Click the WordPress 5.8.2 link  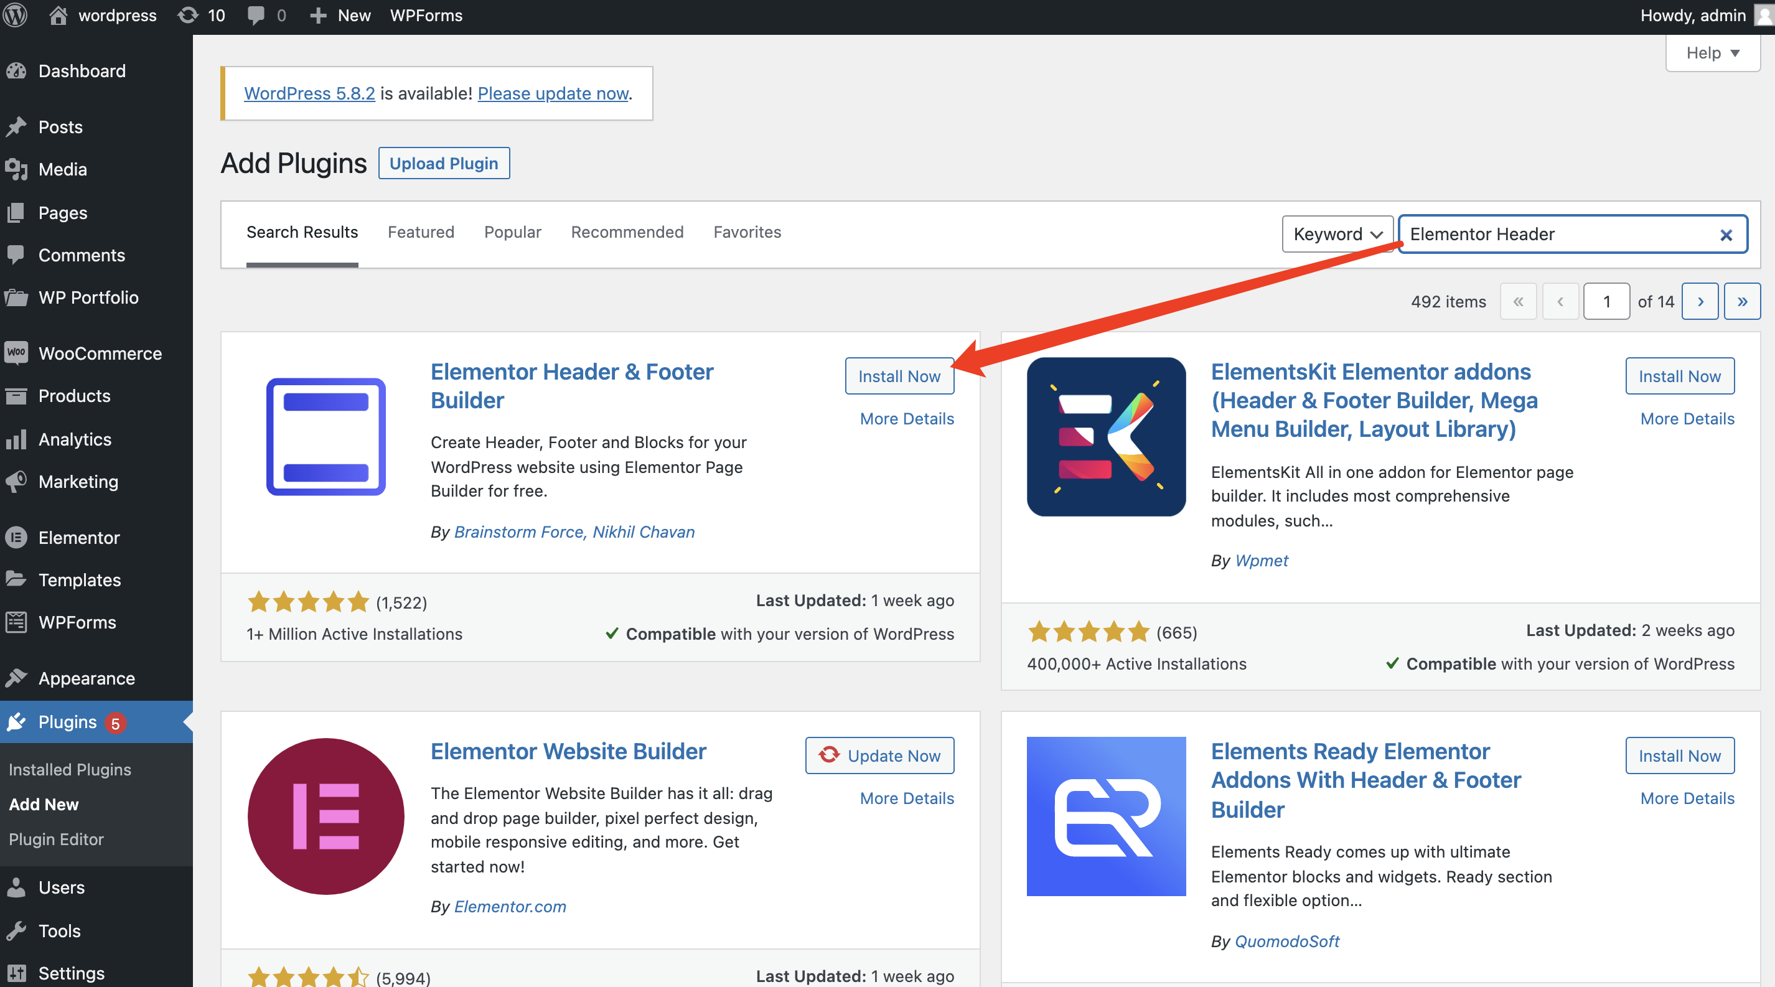(x=309, y=93)
